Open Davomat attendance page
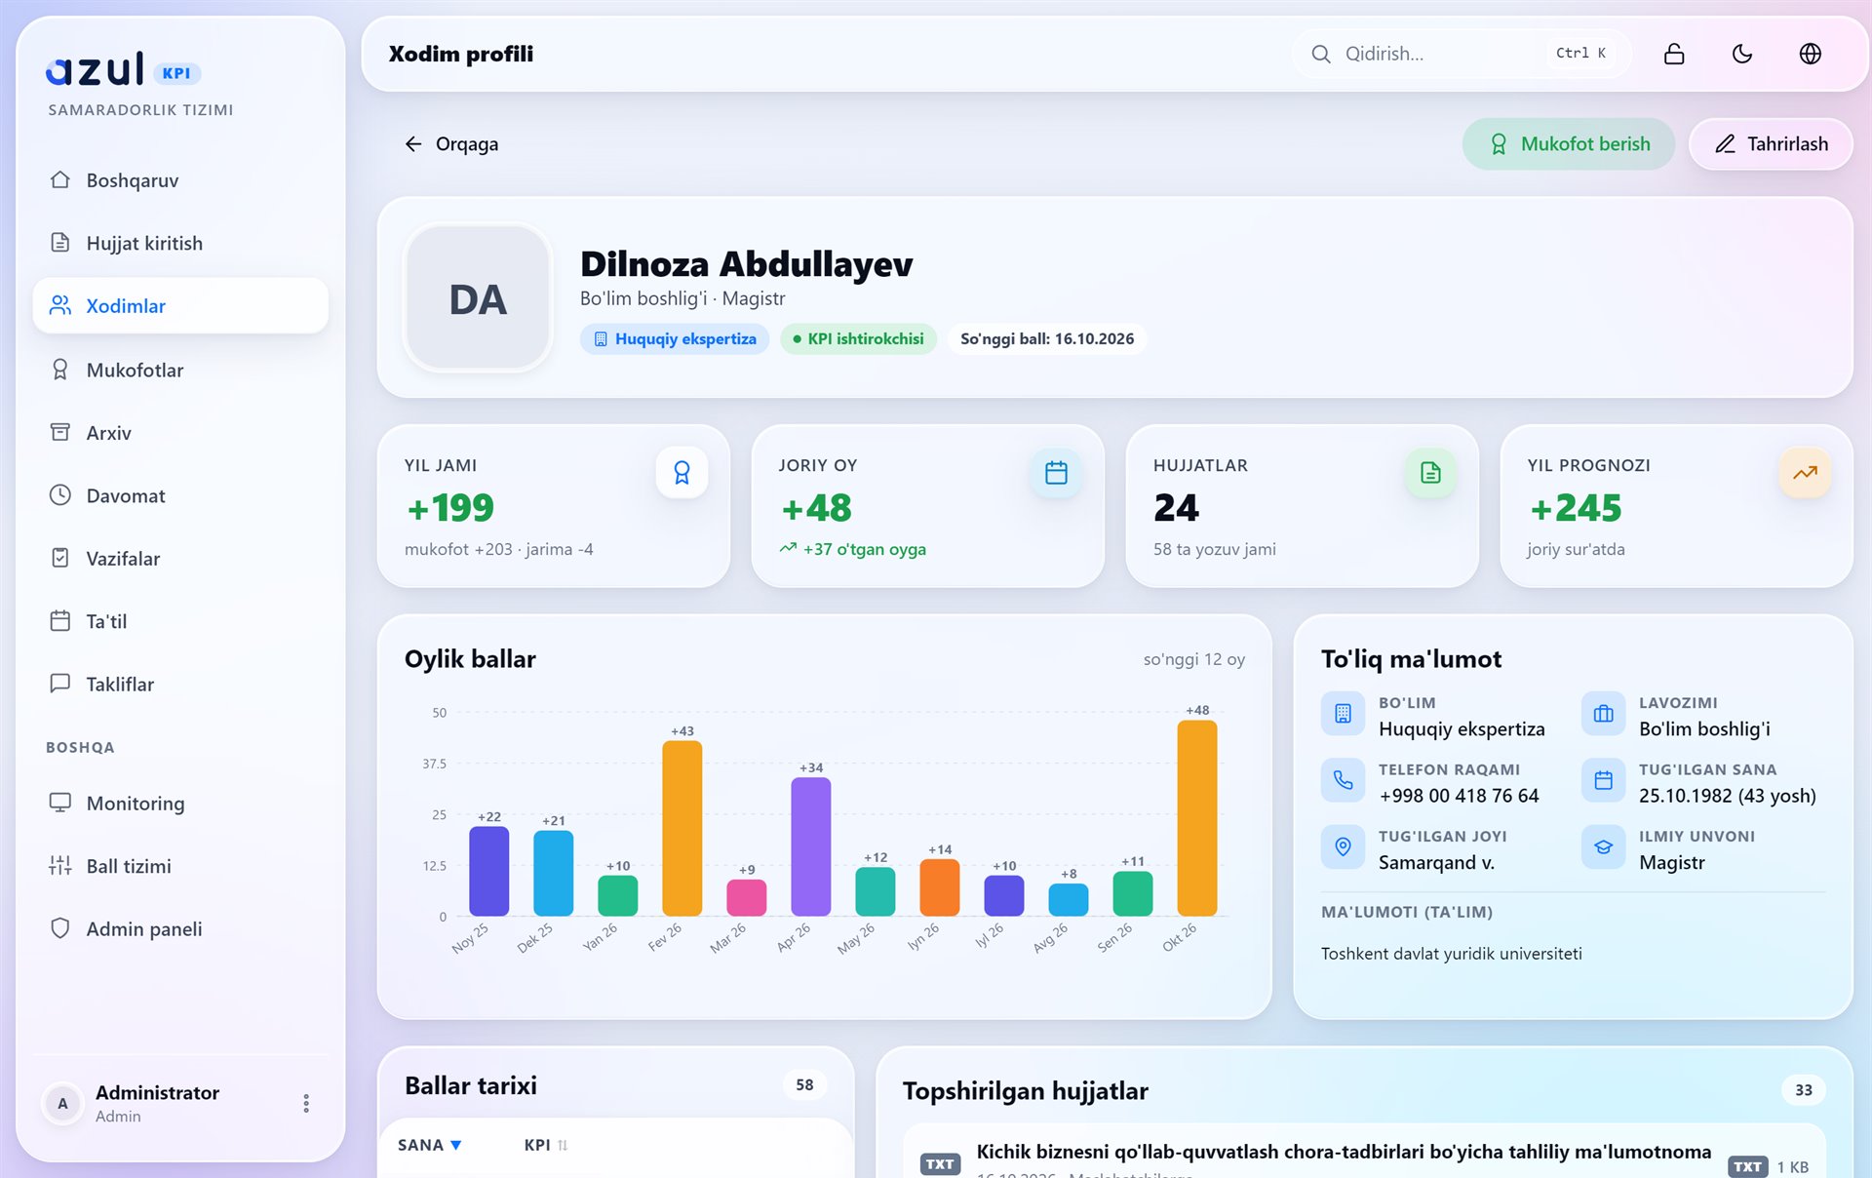This screenshot has width=1872, height=1178. click(180, 495)
